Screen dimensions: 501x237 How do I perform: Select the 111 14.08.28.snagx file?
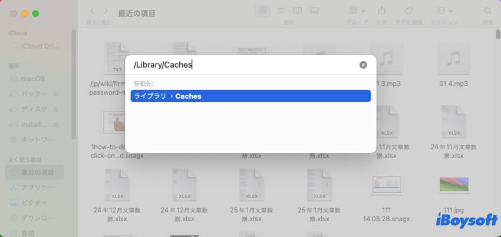(387, 185)
